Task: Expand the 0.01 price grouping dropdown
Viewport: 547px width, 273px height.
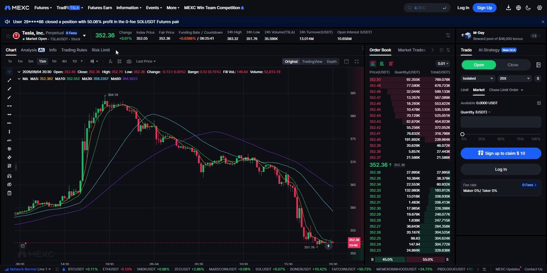Action: 443,63
